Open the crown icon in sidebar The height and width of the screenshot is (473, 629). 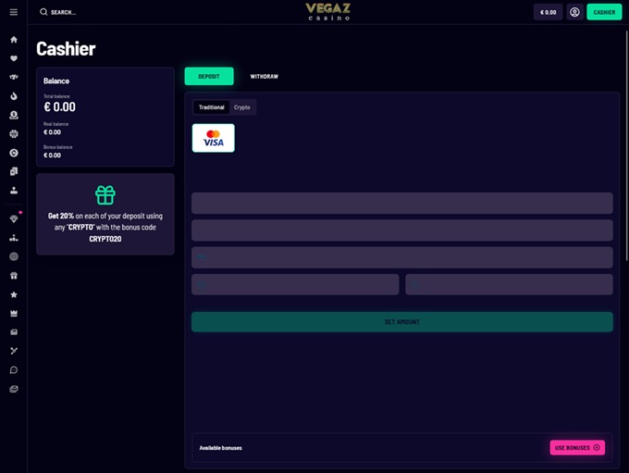14,314
